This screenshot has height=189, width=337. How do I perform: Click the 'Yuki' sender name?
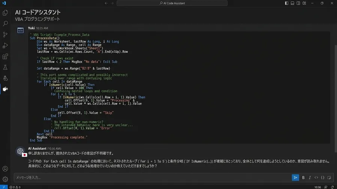coord(31,28)
